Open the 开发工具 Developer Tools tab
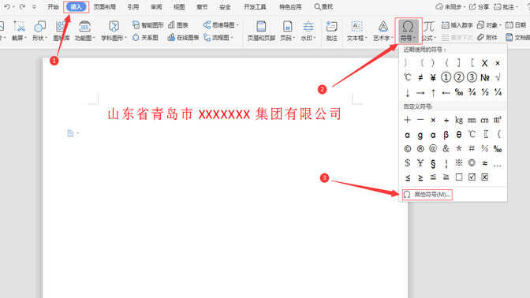 click(255, 7)
